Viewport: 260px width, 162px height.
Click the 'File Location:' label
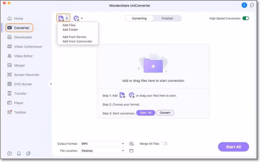coord(69,150)
